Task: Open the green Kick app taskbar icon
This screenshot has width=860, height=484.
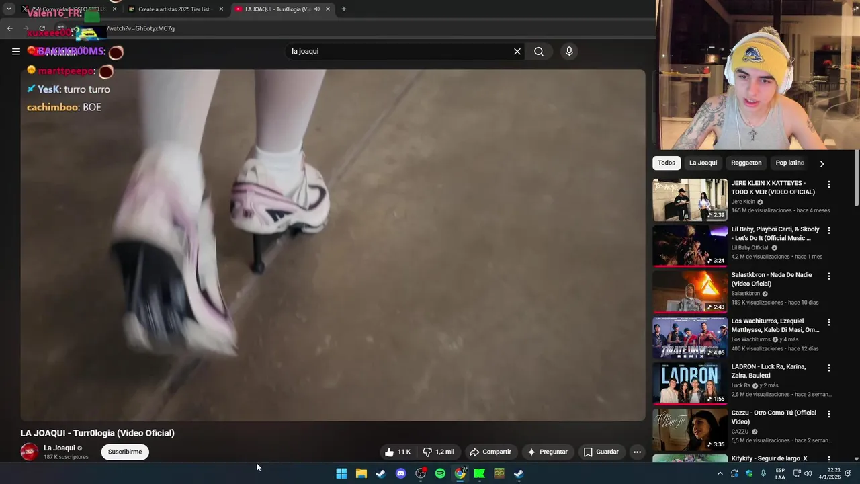Action: tap(480, 473)
